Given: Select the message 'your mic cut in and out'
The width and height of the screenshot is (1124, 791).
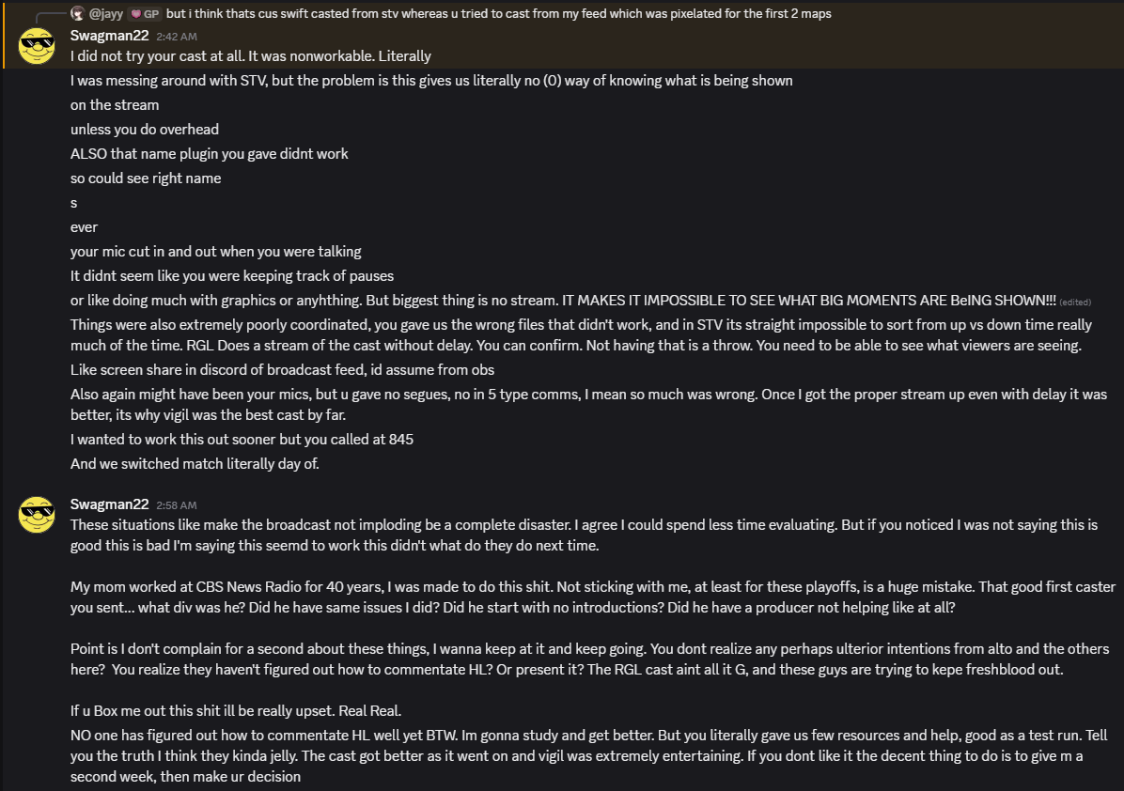Looking at the screenshot, I should click(216, 252).
